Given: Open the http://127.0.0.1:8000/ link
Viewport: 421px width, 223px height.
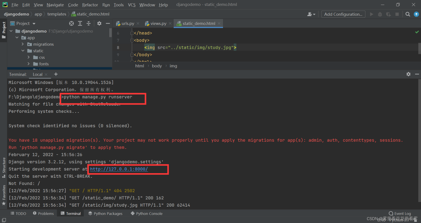Looking at the screenshot, I should [x=119, y=169].
